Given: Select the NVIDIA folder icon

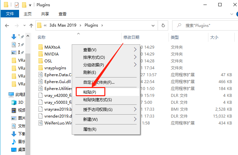Looking at the screenshot, I should click(x=40, y=54).
